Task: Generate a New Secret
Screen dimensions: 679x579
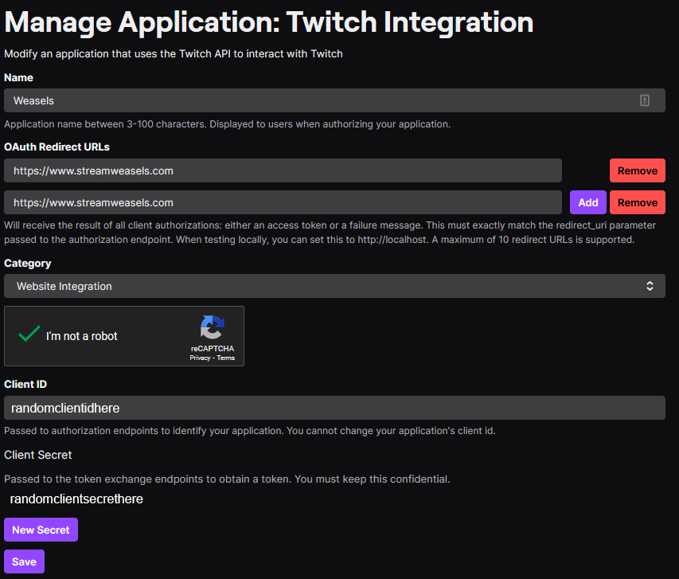Action: pos(41,530)
